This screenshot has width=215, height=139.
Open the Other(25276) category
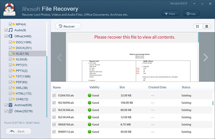pos(24,111)
